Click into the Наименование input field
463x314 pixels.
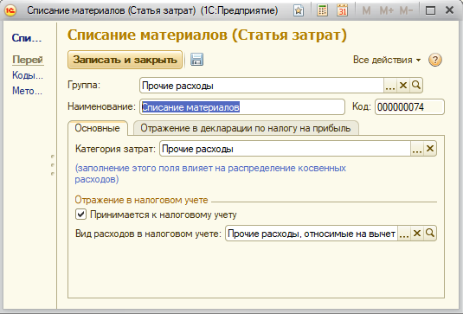pos(242,107)
